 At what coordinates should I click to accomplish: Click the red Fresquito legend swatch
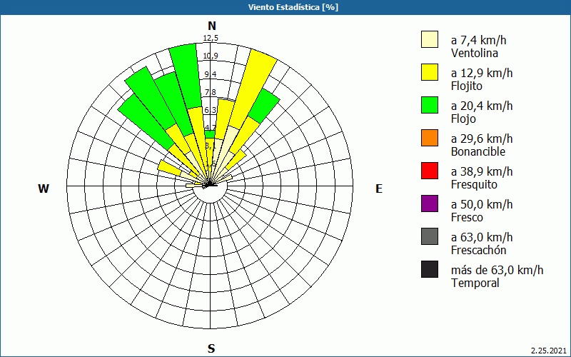pyautogui.click(x=430, y=171)
